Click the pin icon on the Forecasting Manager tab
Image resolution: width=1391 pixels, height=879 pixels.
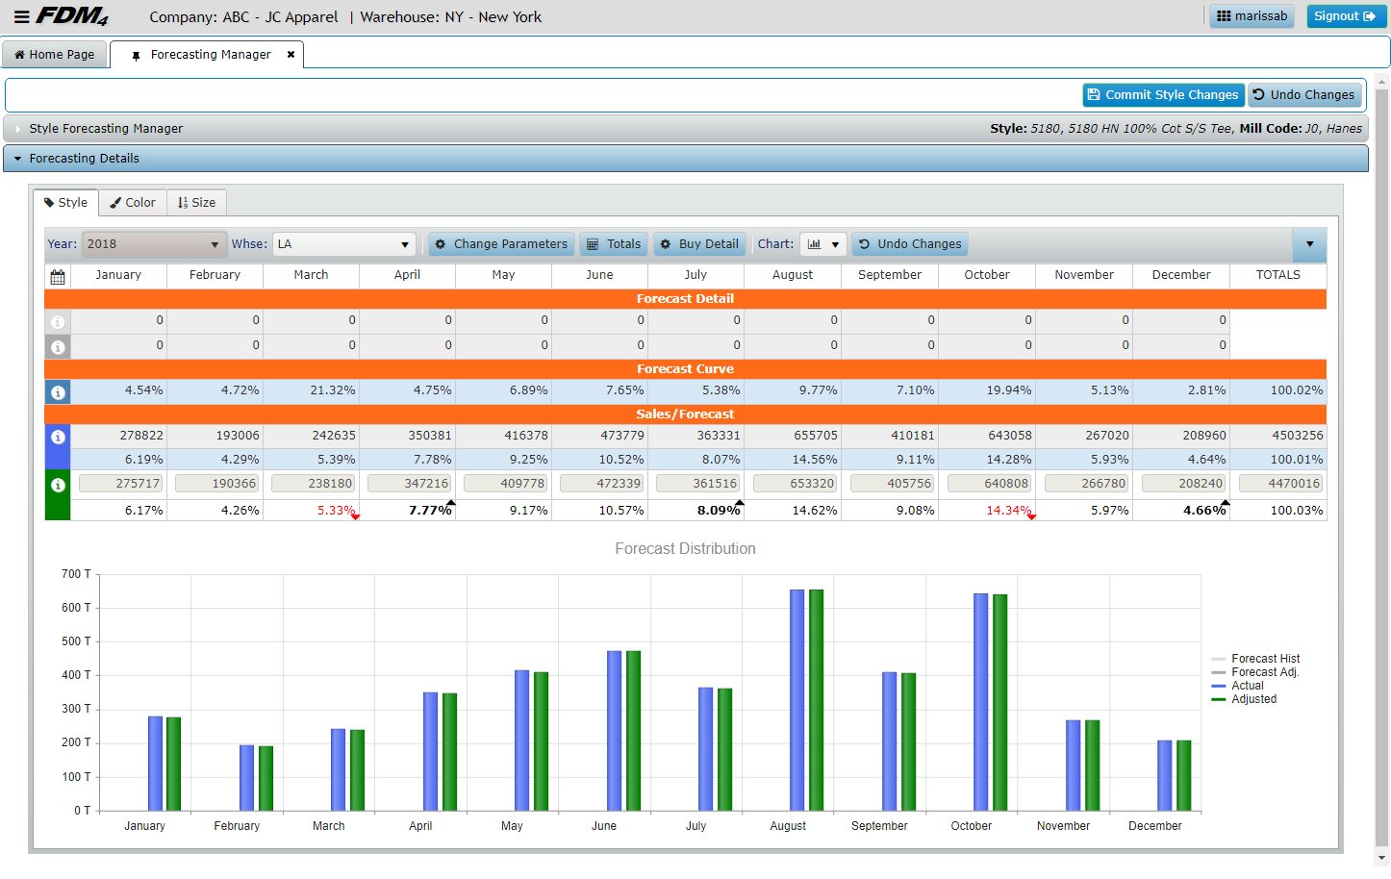click(136, 56)
